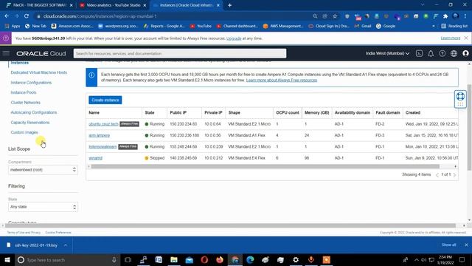
Task: Open the Cloud Shell developer tools icon
Action: (x=419, y=53)
